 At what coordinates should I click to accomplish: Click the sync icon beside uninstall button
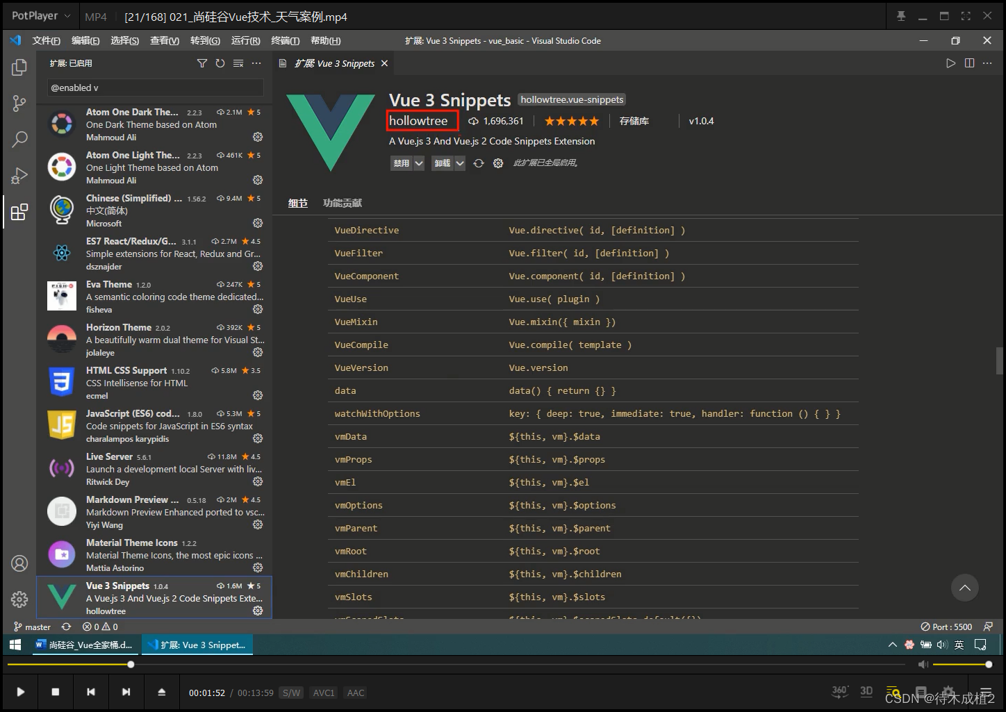click(x=479, y=163)
